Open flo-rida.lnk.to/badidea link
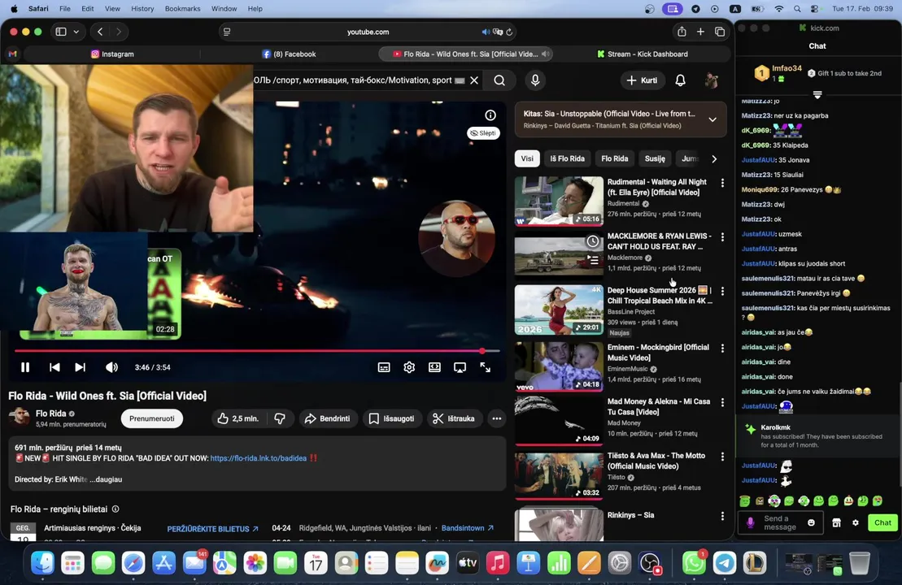This screenshot has width=902, height=585. pos(259,458)
